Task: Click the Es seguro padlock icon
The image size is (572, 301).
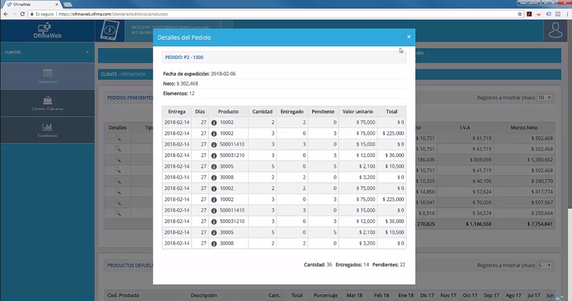Action: [x=31, y=13]
